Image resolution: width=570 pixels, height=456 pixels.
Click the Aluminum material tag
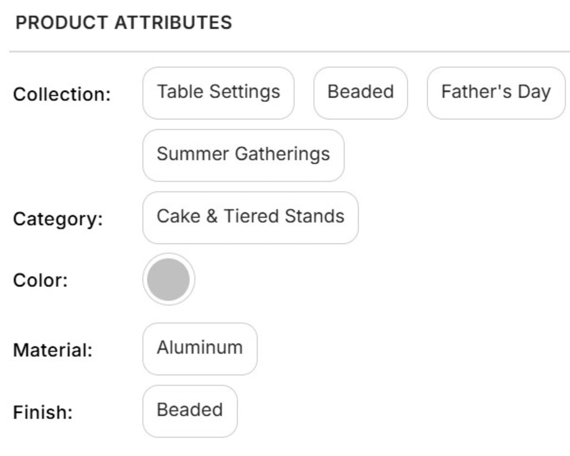pos(200,348)
